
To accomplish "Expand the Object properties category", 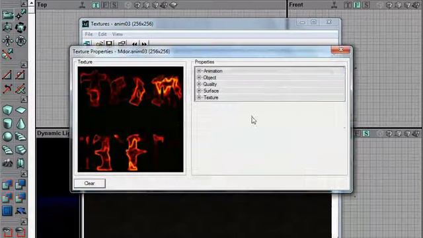I will point(199,77).
